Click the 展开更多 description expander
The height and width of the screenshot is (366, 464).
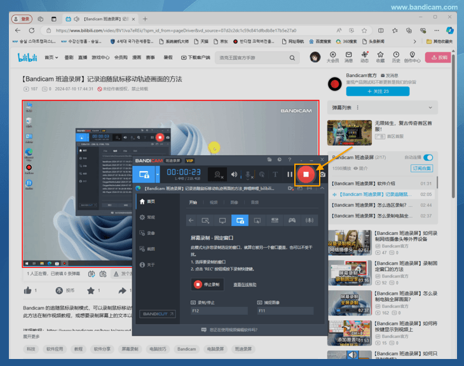click(x=32, y=337)
